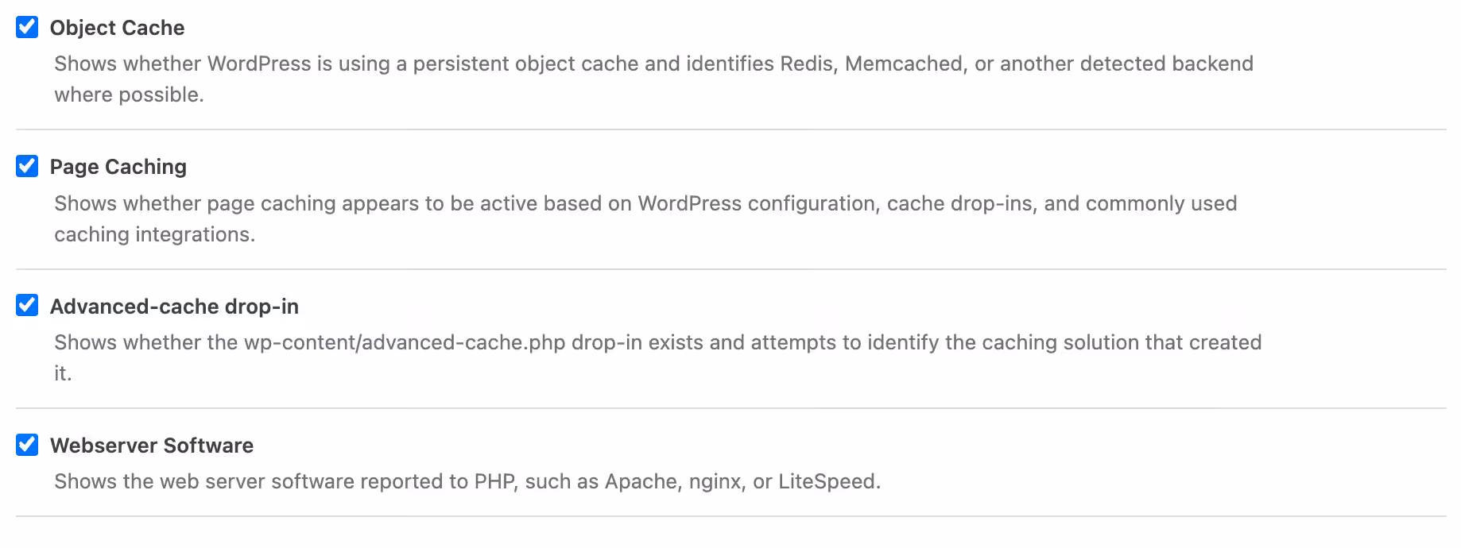
Task: Toggle the Page Caching checkbox
Action: click(x=27, y=166)
